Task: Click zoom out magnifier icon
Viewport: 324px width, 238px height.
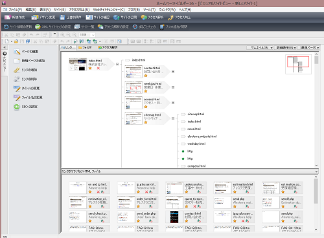Action: coord(69,35)
